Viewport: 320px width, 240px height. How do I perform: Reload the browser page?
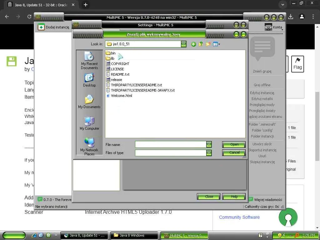pos(29,17)
